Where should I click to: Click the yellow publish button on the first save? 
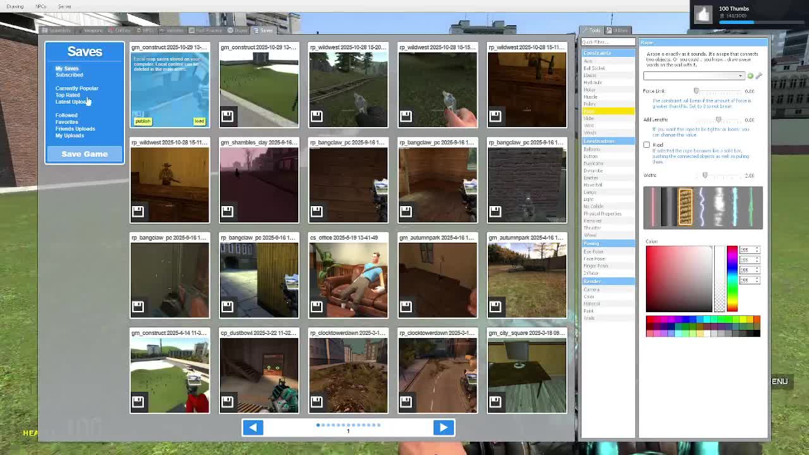pyautogui.click(x=143, y=121)
